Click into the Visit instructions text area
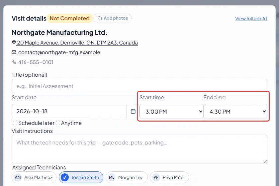 (x=139, y=149)
